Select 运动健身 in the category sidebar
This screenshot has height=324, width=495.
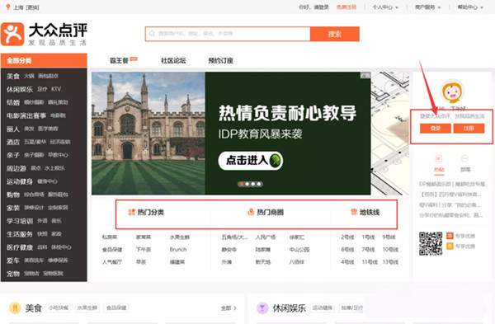20,181
